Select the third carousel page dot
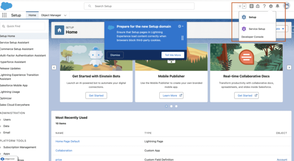Screen dimensions: 294x161 point(176,106)
